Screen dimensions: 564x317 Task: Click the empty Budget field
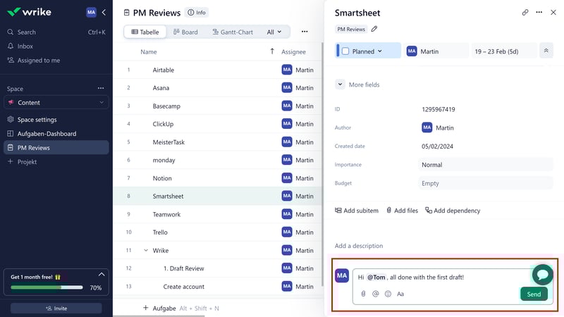(x=485, y=183)
